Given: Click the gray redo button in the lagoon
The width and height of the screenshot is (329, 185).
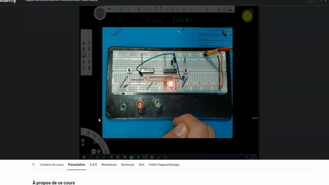Looking at the screenshot, I should (x=99, y=152).
